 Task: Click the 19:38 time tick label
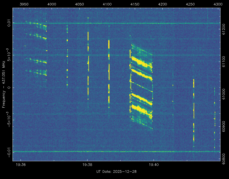87,164
